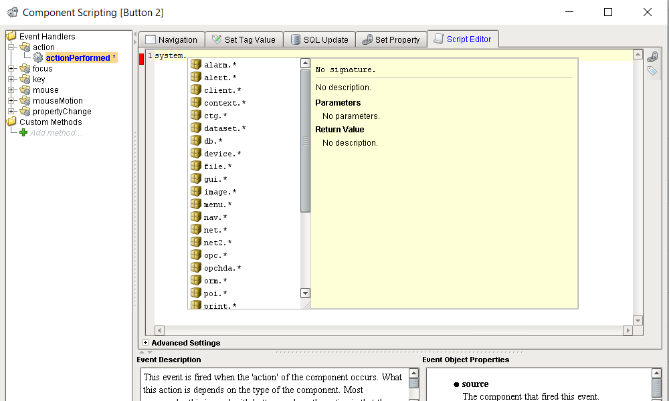Click the green plus Add method icon

click(x=23, y=132)
